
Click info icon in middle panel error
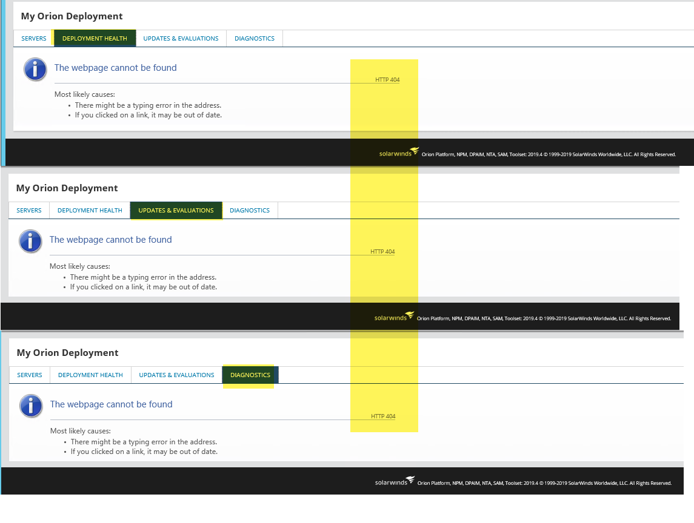click(30, 242)
